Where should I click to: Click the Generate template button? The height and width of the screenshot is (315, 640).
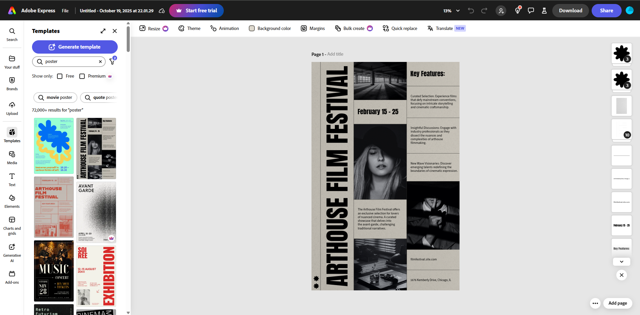tap(75, 47)
